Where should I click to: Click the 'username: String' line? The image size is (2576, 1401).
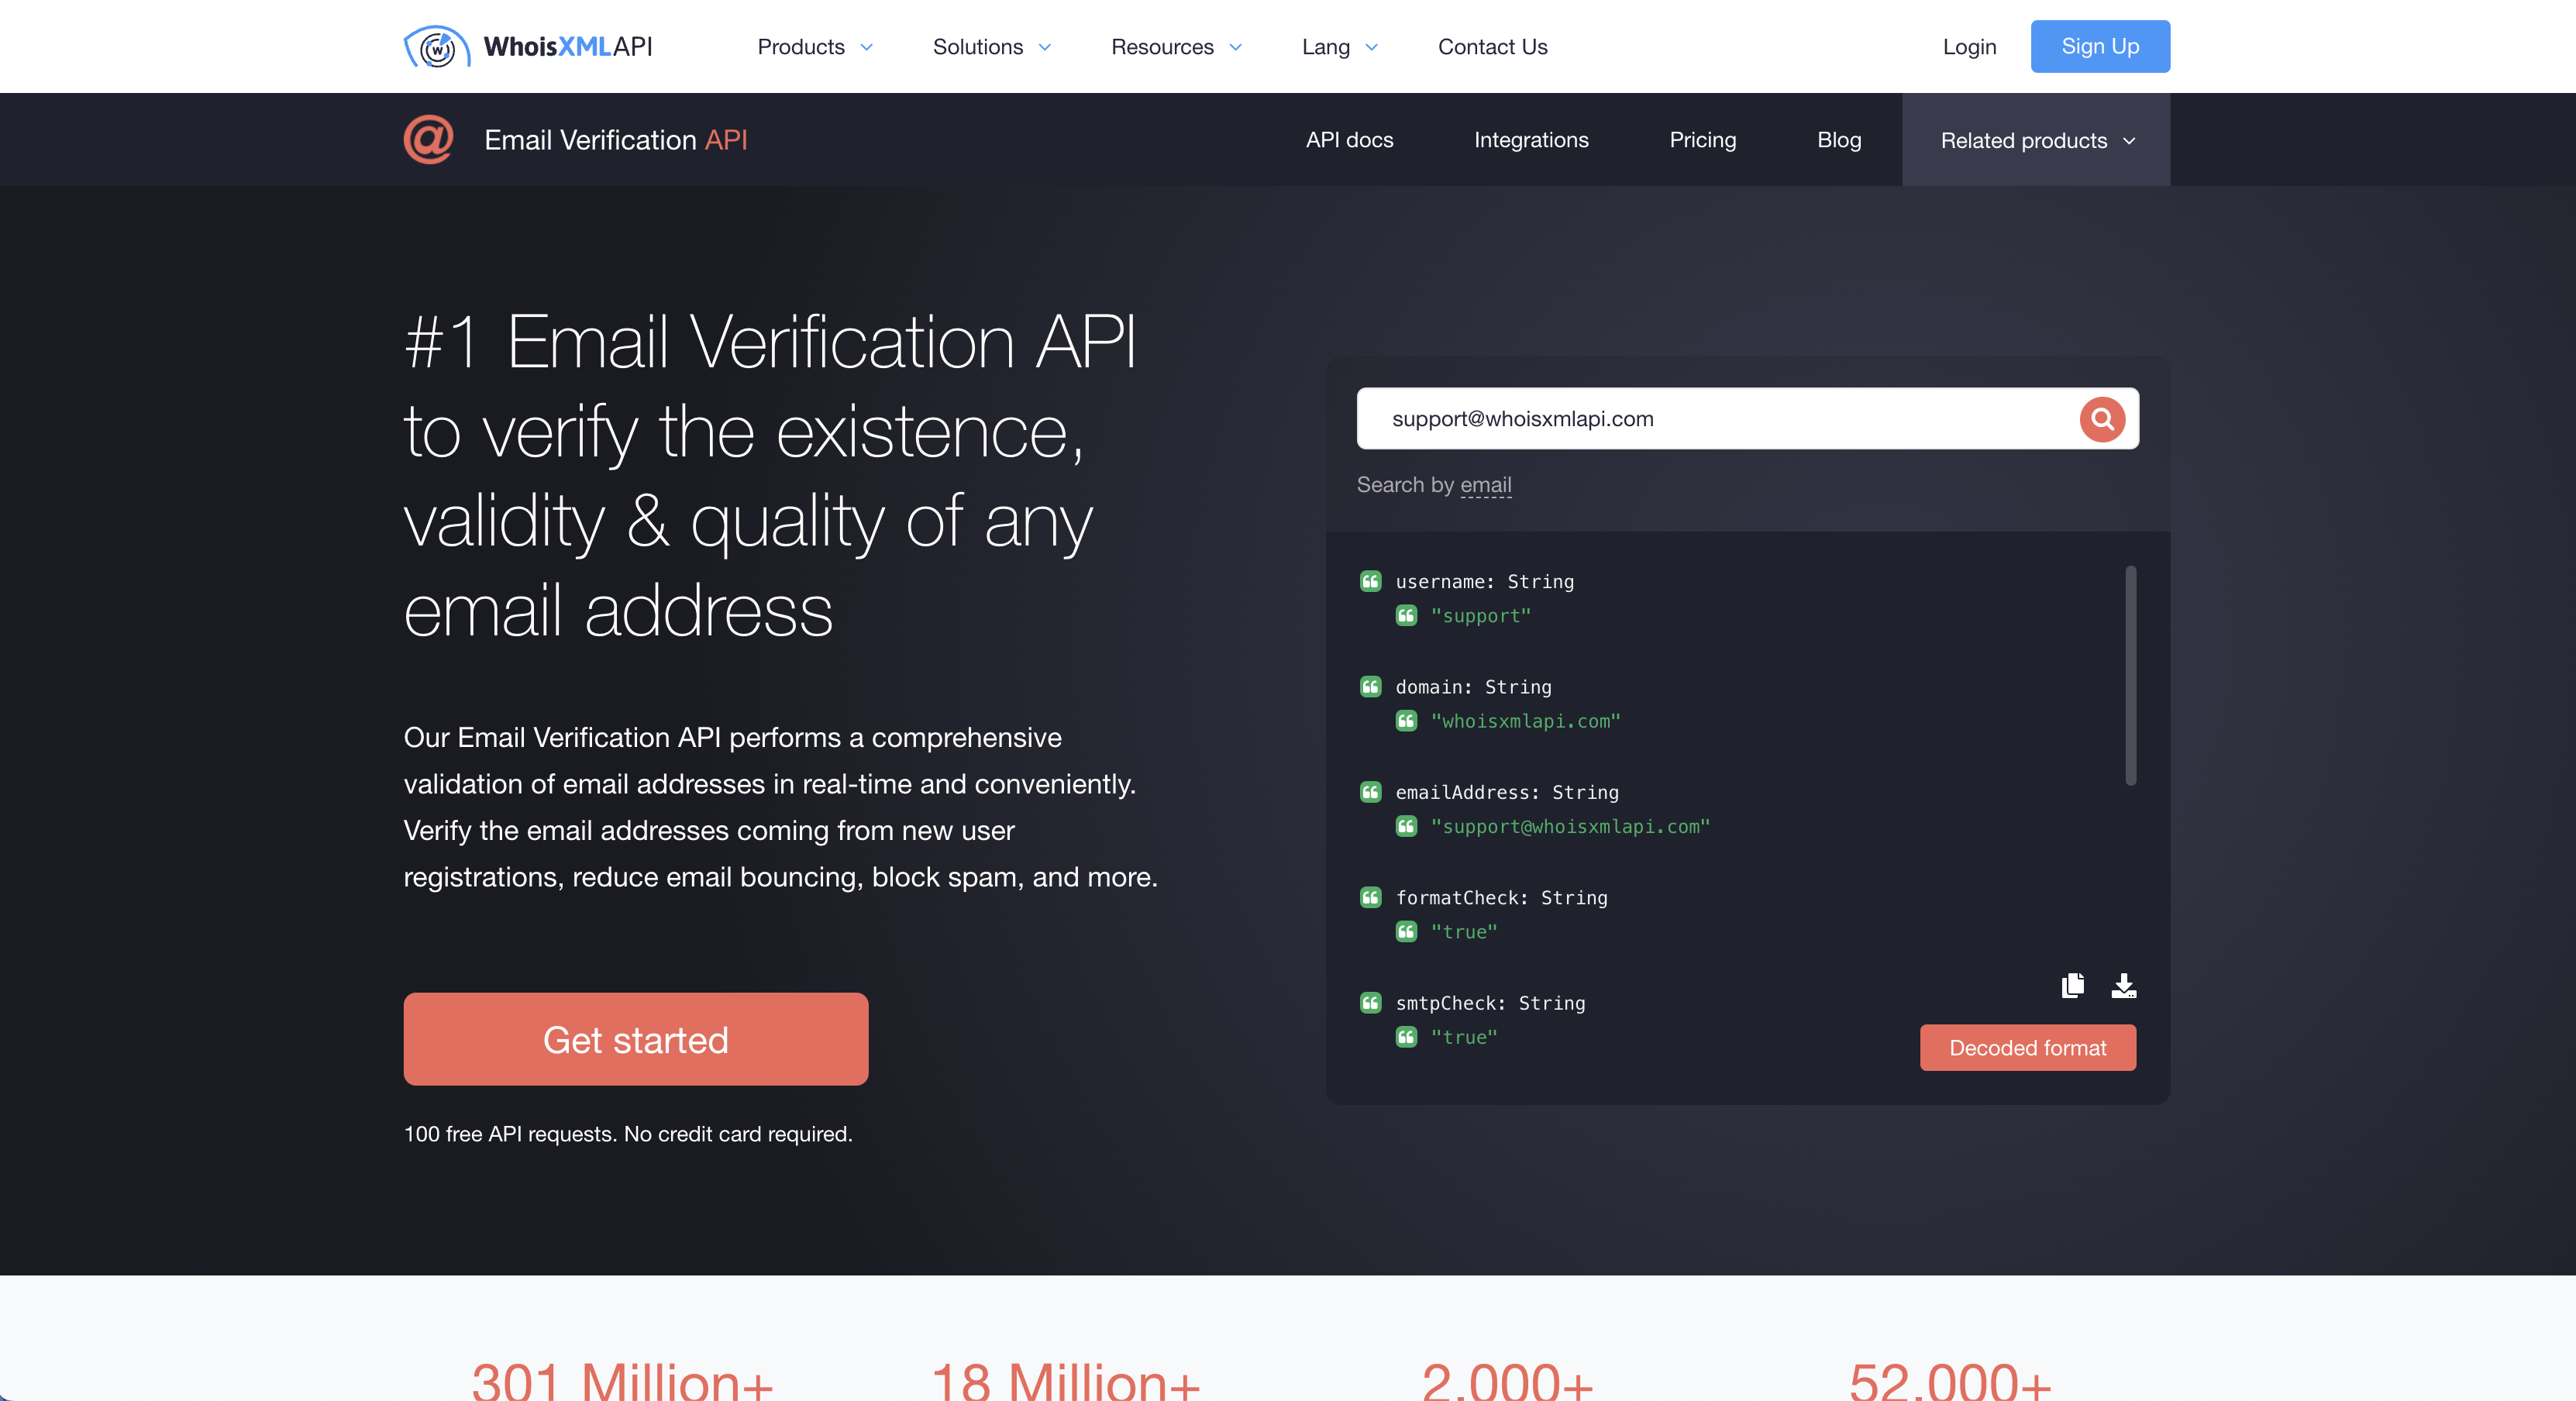coord(1484,581)
